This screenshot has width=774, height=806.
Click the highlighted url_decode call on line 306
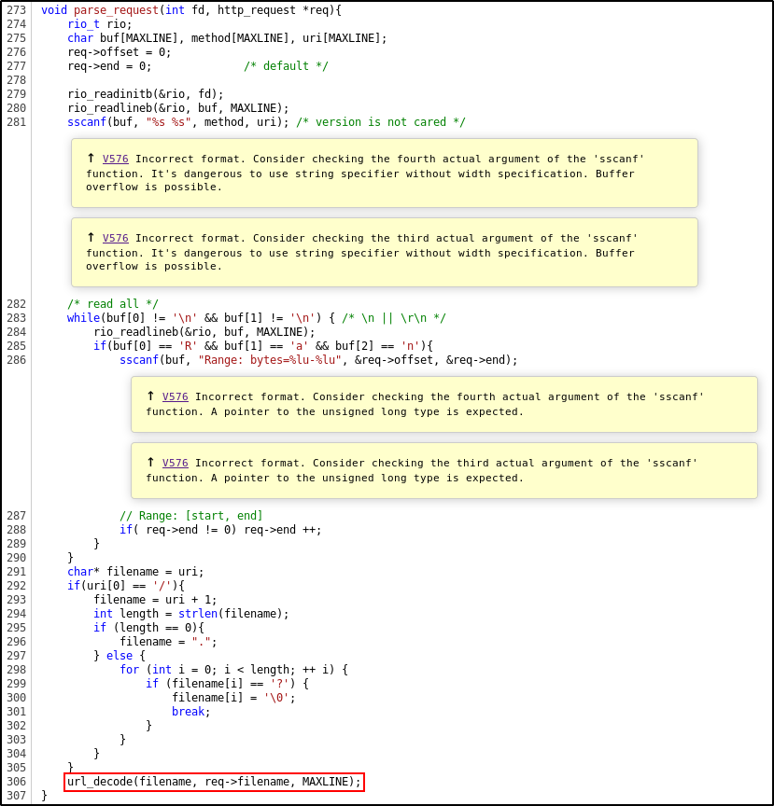(x=214, y=782)
